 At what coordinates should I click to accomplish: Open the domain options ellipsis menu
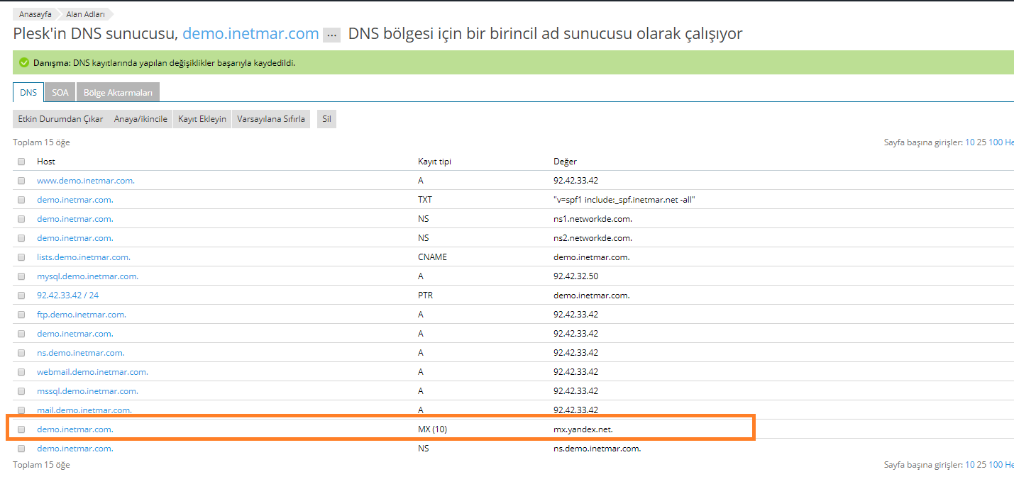(331, 33)
